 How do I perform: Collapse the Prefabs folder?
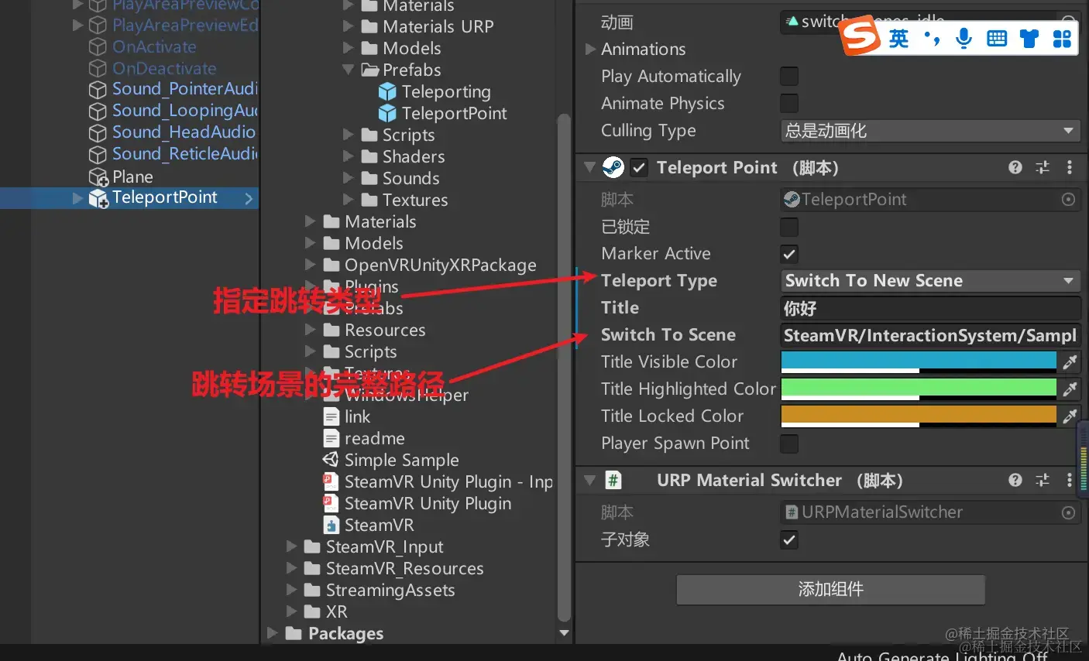click(348, 70)
